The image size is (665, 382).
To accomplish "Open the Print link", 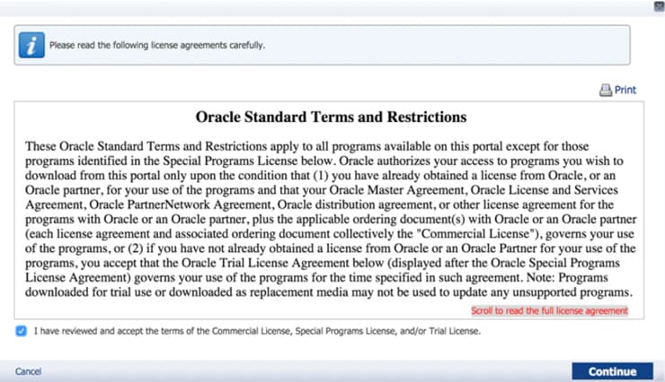I will pyautogui.click(x=625, y=90).
